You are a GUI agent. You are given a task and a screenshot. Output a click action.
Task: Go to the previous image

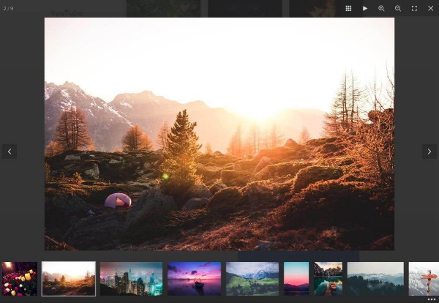(x=9, y=151)
